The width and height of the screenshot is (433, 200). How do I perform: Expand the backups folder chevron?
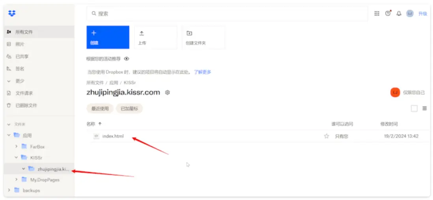point(9,190)
